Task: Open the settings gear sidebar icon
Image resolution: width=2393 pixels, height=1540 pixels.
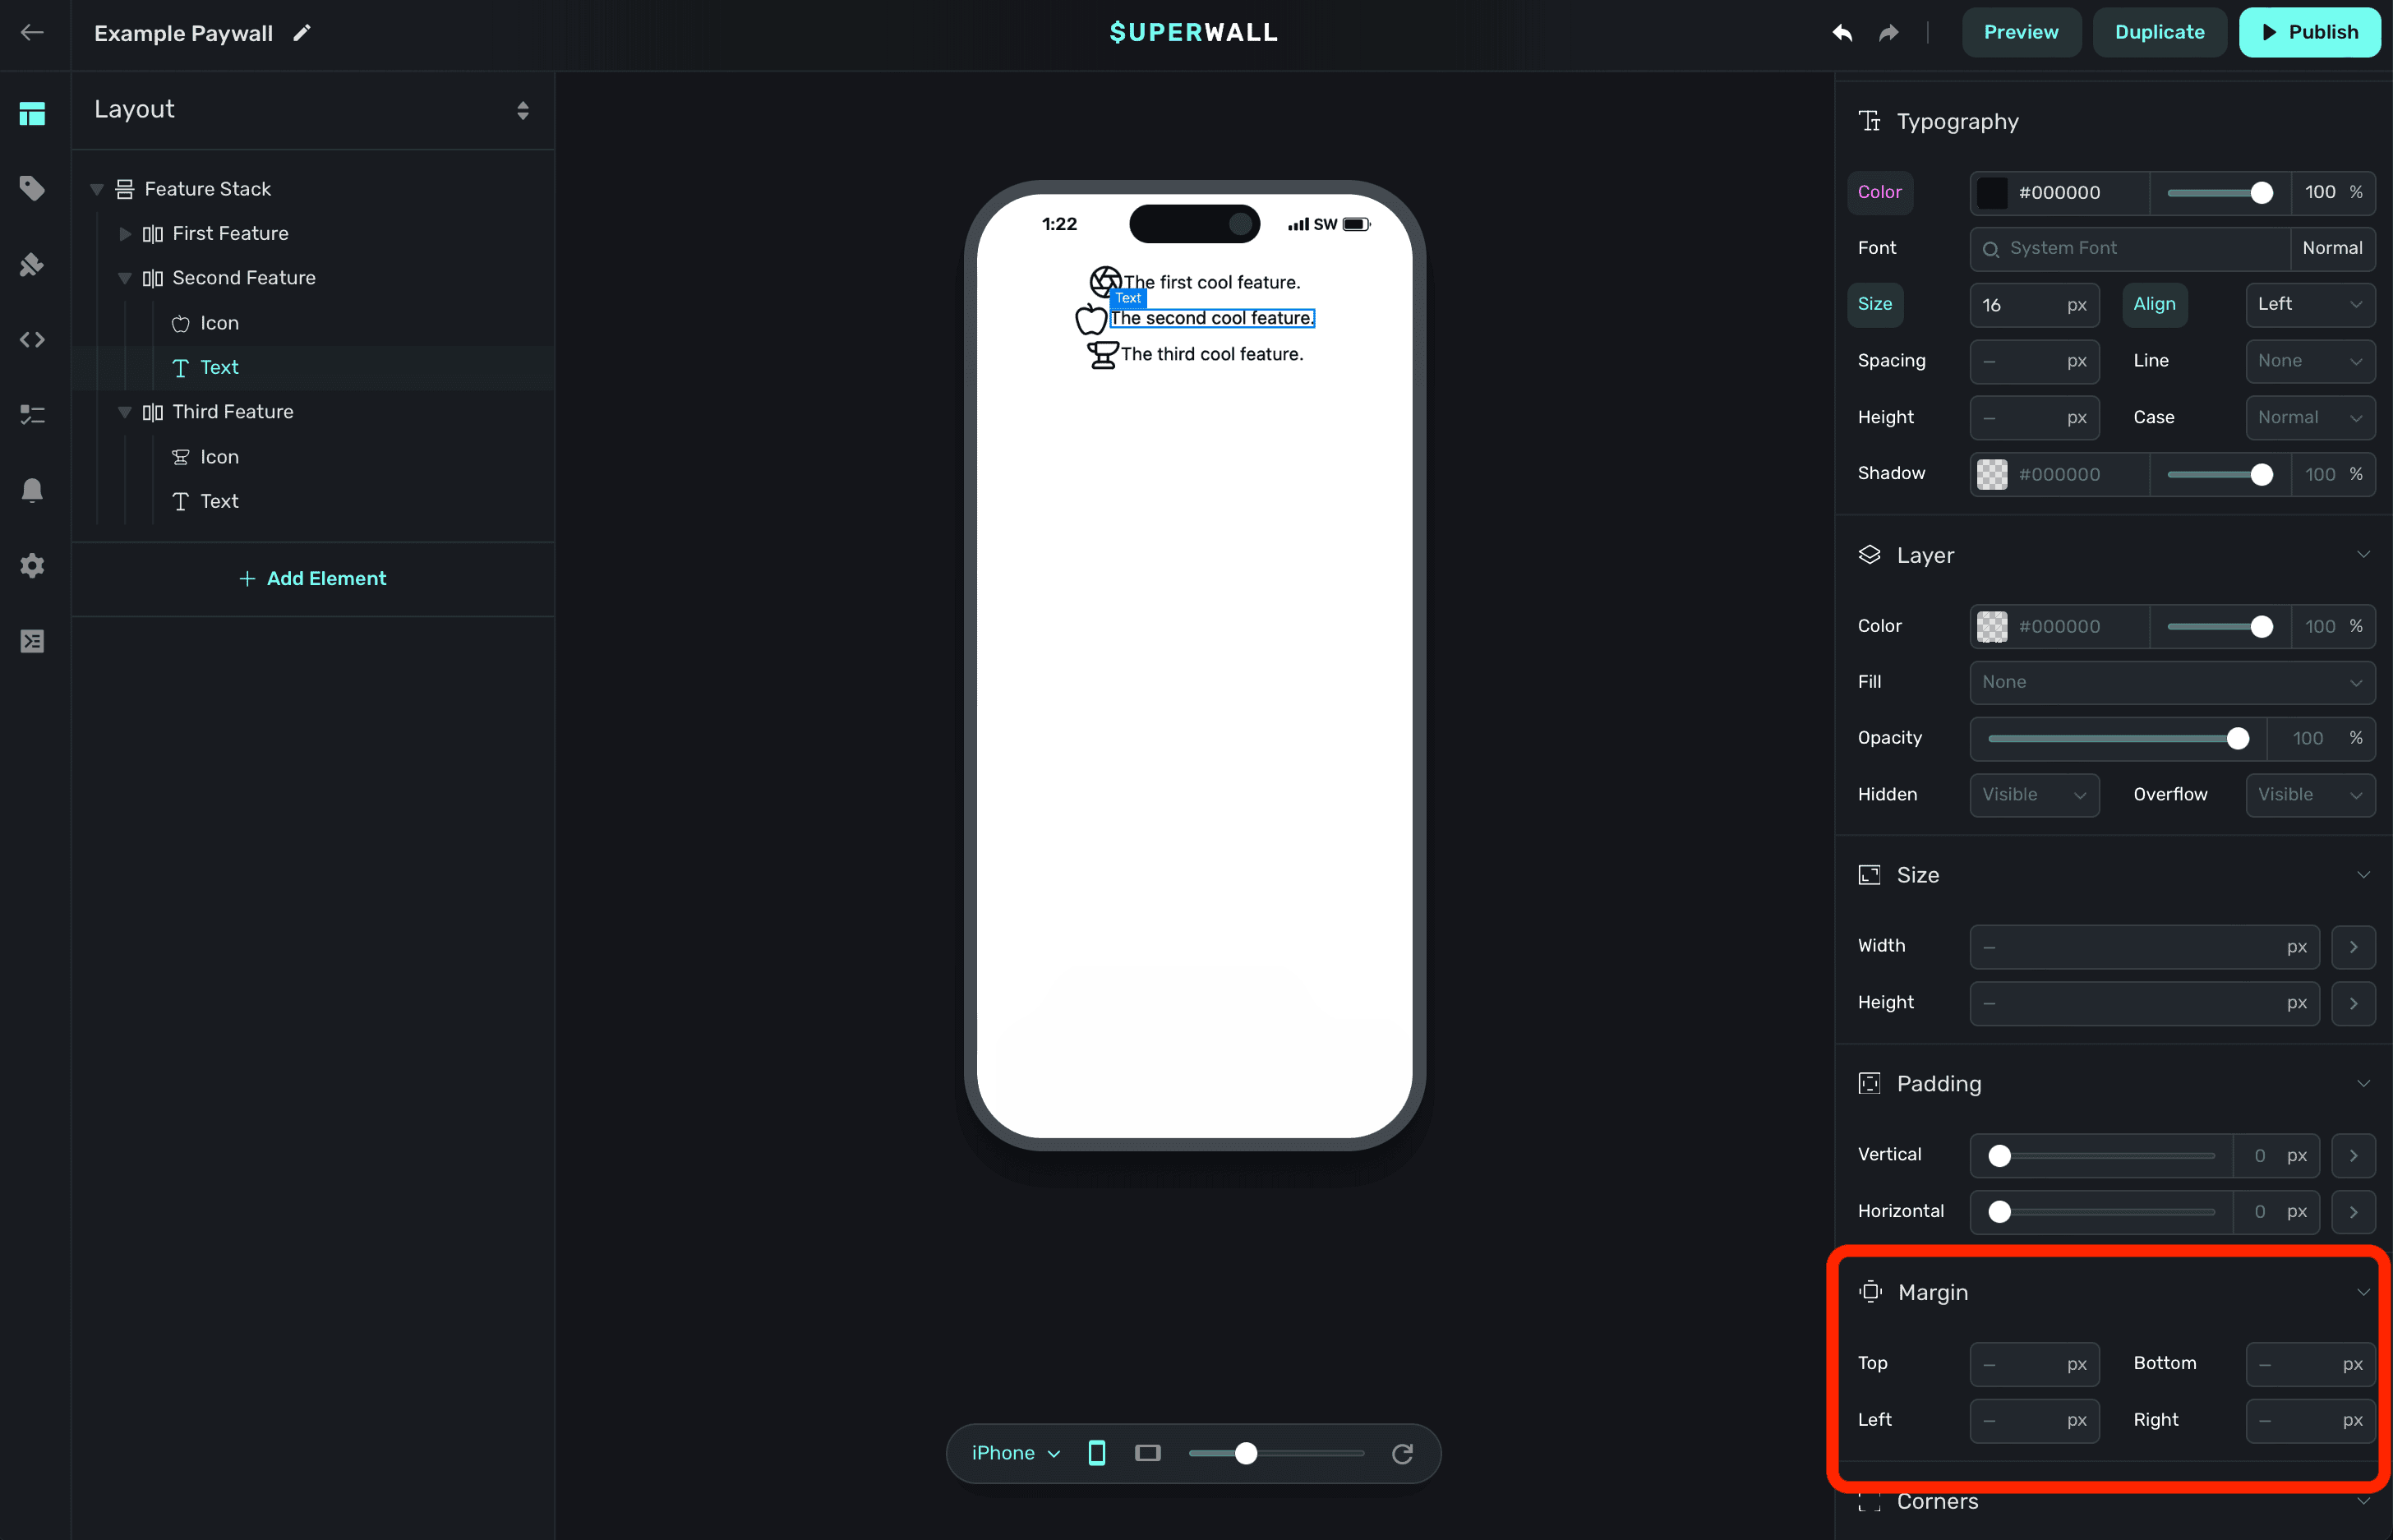Action: coord(32,566)
